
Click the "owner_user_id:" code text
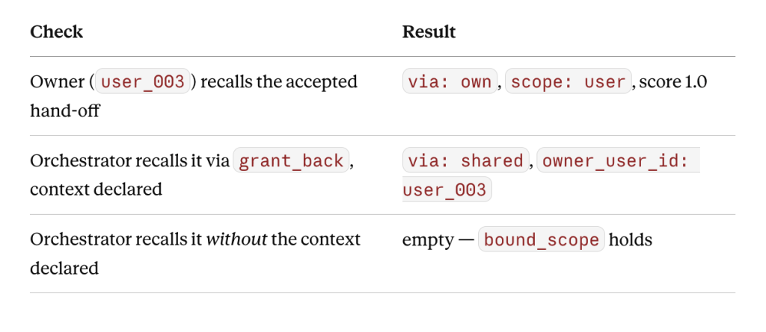coord(616,160)
